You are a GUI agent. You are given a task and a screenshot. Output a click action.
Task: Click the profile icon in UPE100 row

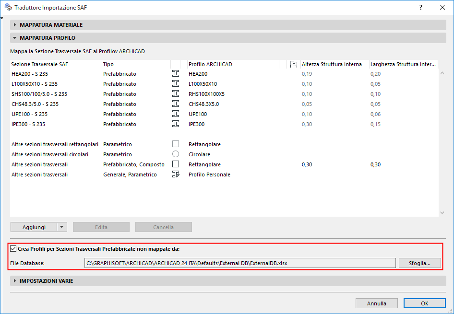pos(176,114)
